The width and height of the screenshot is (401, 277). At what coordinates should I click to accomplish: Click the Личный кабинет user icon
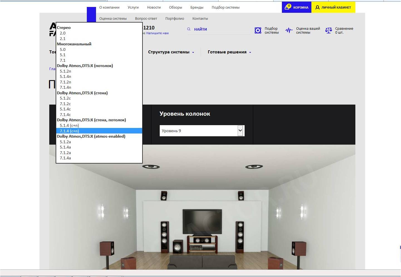[x=317, y=8]
